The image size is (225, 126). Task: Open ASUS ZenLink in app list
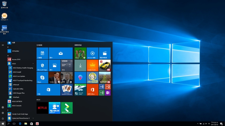coord(21,106)
